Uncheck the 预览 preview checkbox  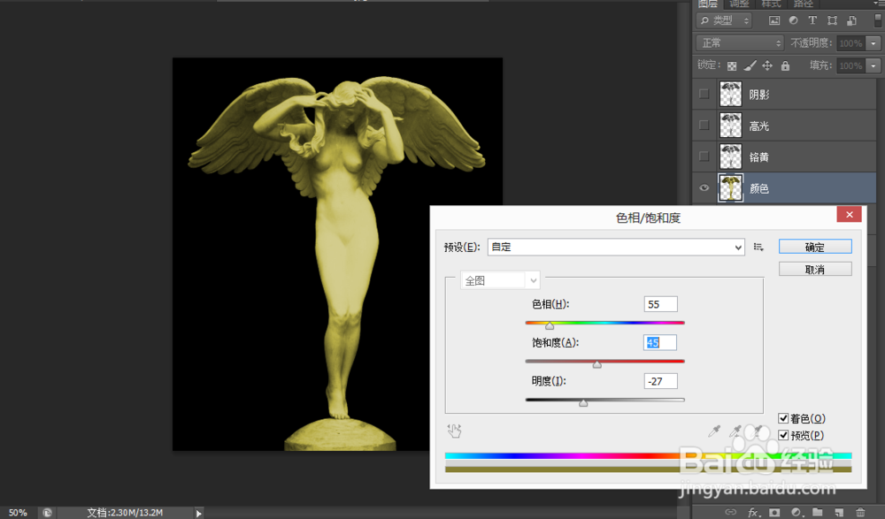tap(783, 435)
